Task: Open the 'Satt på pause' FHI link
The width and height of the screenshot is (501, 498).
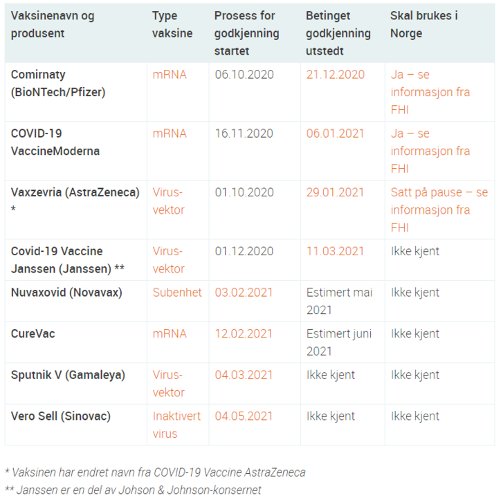Action: [x=439, y=210]
